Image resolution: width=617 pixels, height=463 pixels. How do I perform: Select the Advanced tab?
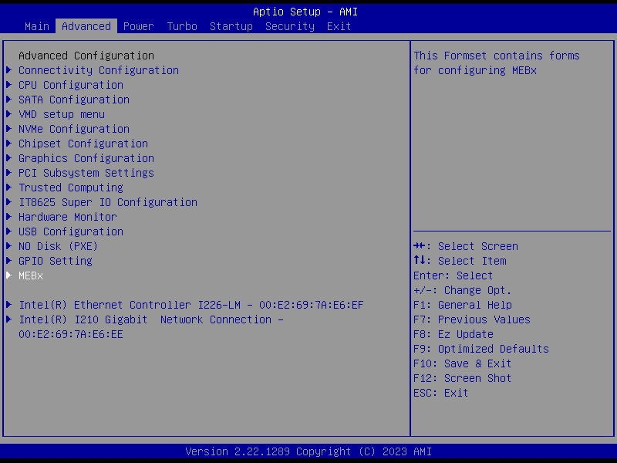click(x=86, y=26)
